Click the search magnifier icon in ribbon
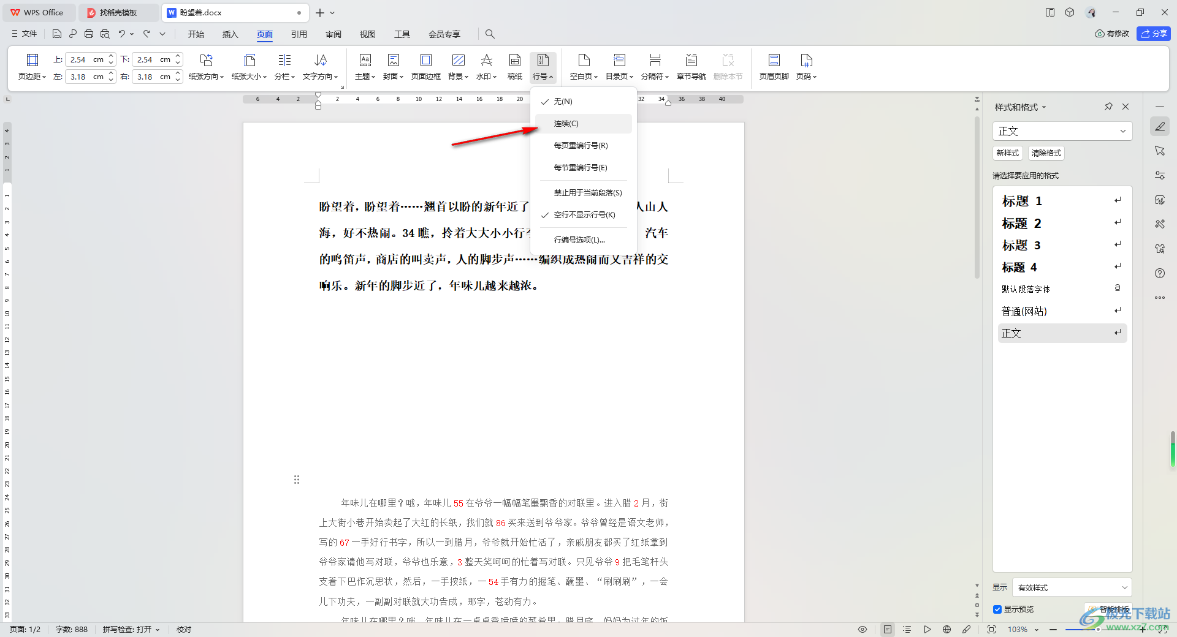 [x=490, y=34]
